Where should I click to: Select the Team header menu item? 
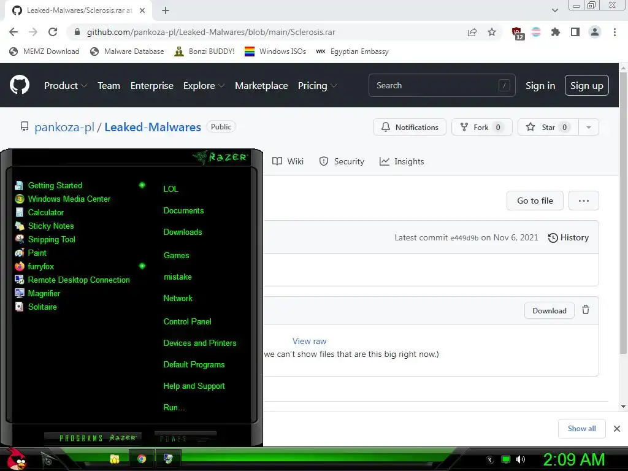click(109, 86)
